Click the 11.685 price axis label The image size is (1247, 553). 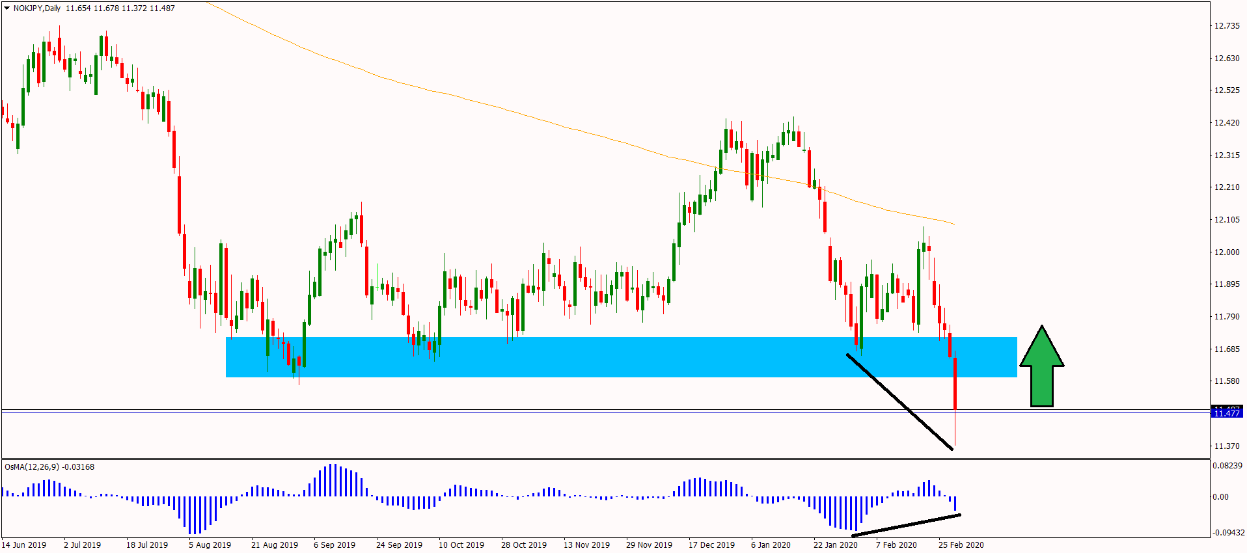pos(1227,349)
